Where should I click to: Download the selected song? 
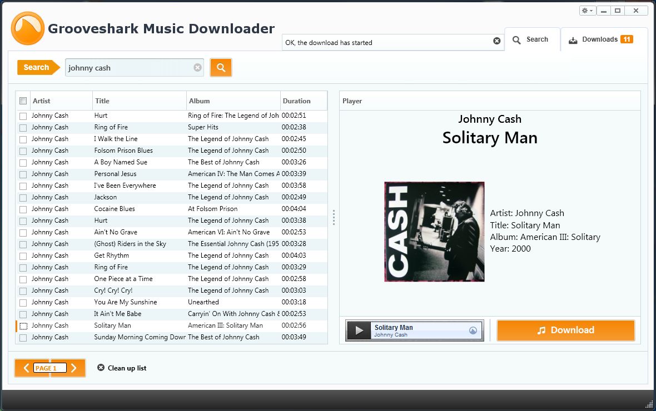[565, 330]
